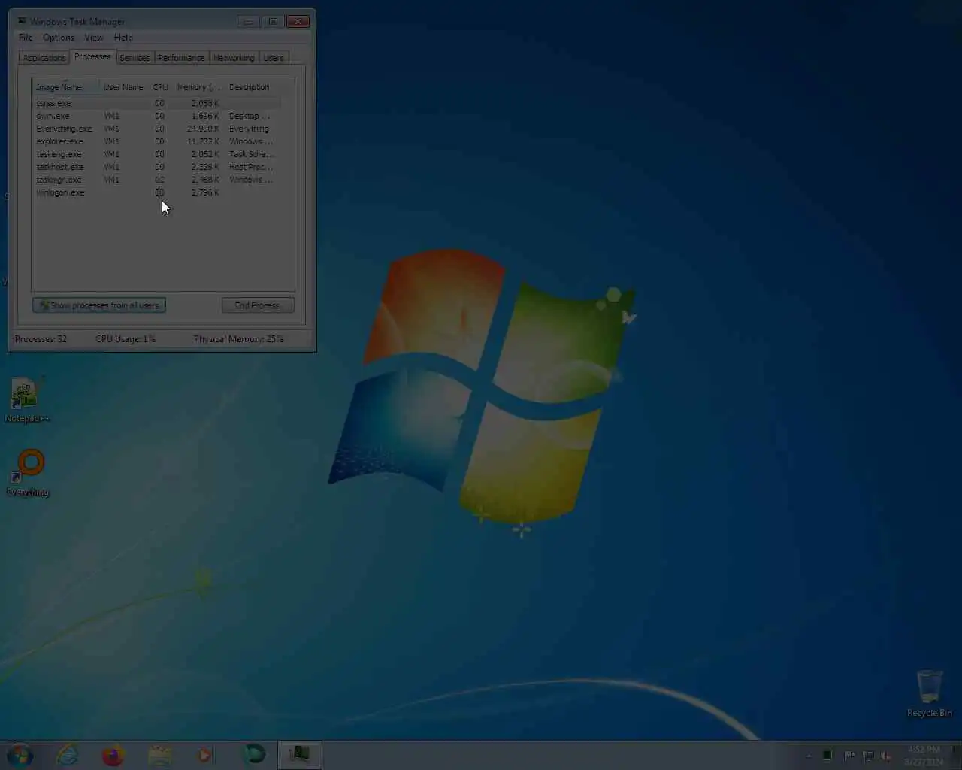Launch Firefox from the taskbar
Image resolution: width=962 pixels, height=770 pixels.
tap(113, 755)
